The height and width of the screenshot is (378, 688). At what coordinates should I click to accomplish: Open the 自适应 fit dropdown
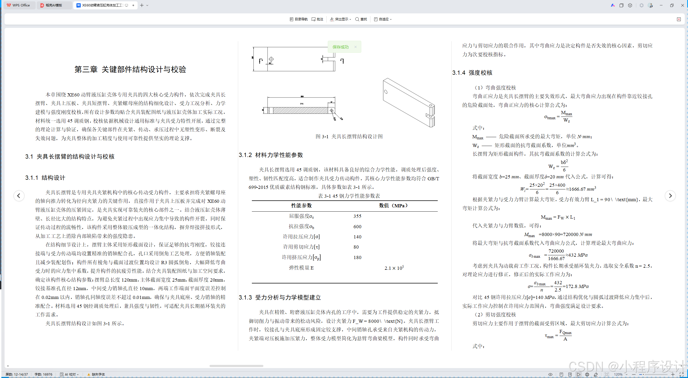pyautogui.click(x=383, y=19)
